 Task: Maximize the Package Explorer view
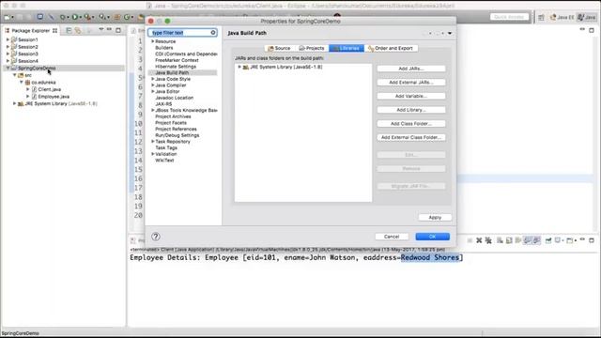coord(118,30)
